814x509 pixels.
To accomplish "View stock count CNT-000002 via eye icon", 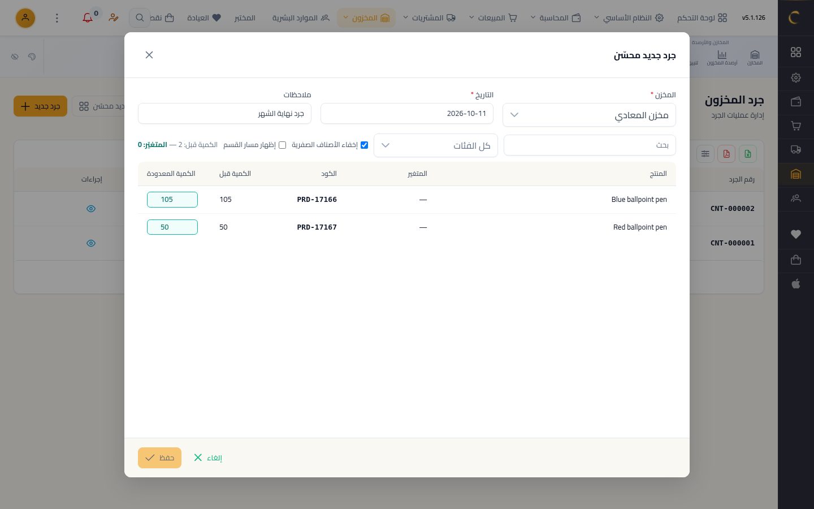I will (x=91, y=209).
